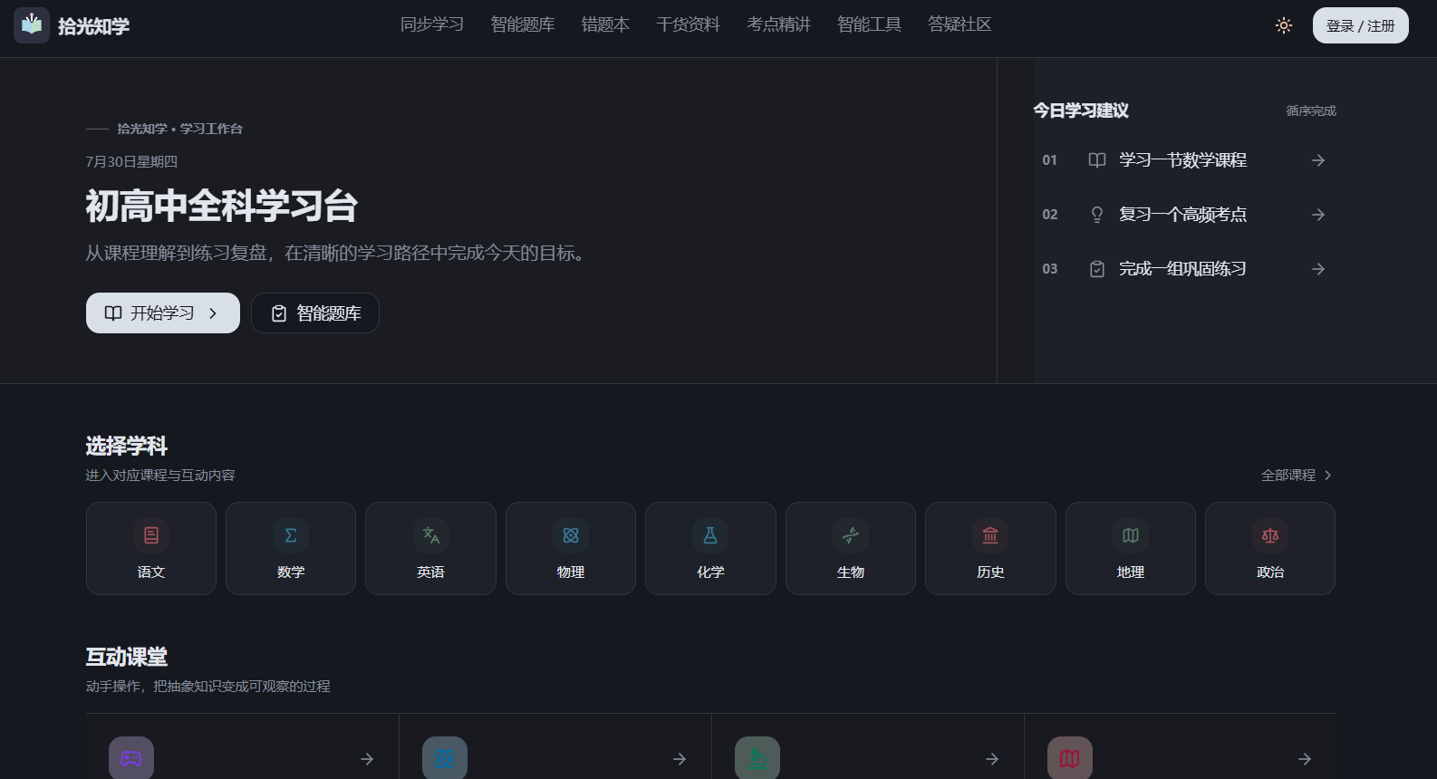Viewport: 1437px width, 779px height.
Task: Click the 拾光知学 logo icon
Action: coord(32,25)
